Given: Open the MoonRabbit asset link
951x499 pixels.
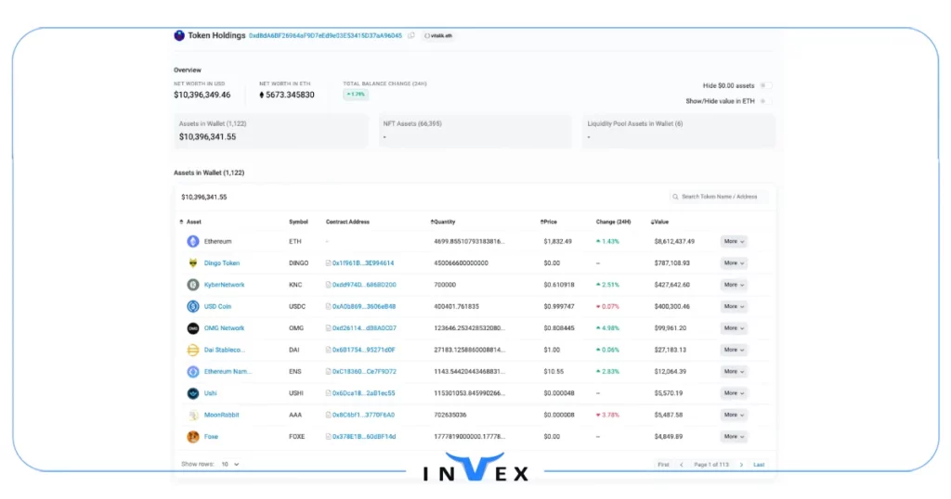Looking at the screenshot, I should (x=221, y=416).
